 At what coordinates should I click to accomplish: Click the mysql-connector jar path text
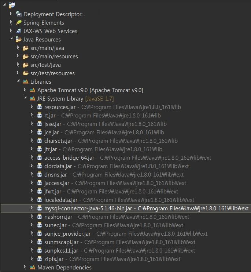pos(193,208)
